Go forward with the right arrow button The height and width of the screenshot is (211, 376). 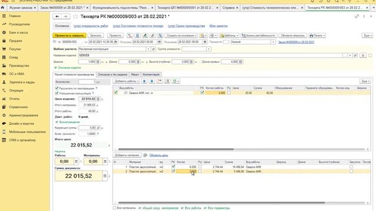point(65,16)
